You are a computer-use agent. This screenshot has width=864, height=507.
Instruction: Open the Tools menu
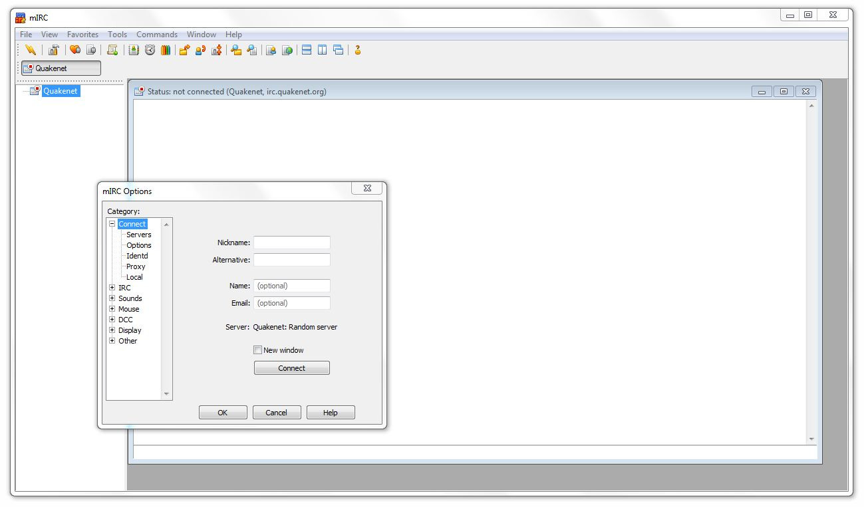coord(117,35)
